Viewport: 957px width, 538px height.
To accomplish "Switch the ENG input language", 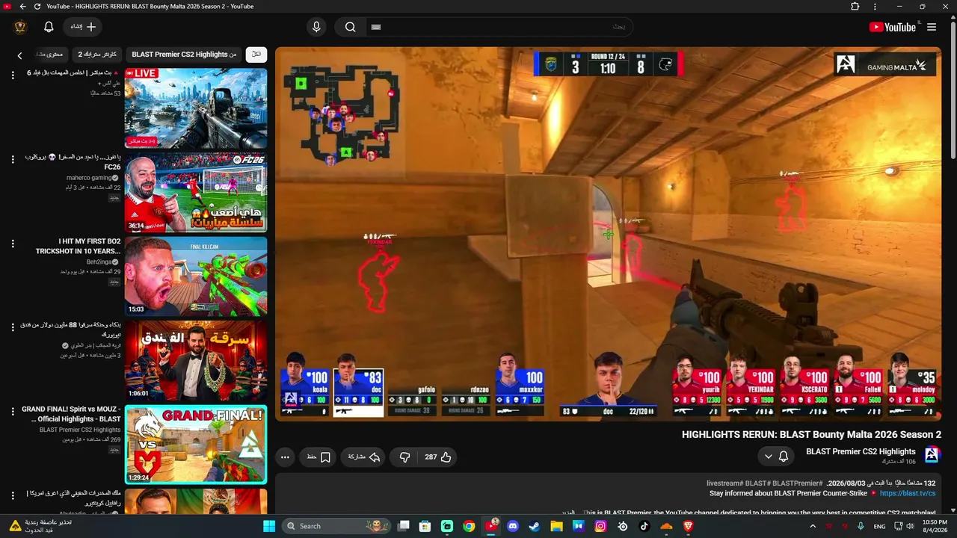I will coord(879,526).
